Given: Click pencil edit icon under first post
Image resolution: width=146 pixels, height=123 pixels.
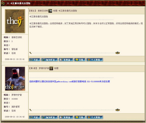Looking at the screenshot, I should [x=30, y=53].
